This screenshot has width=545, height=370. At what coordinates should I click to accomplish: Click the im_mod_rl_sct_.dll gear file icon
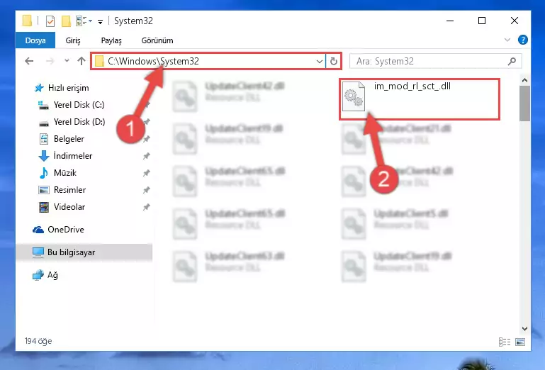pyautogui.click(x=354, y=96)
